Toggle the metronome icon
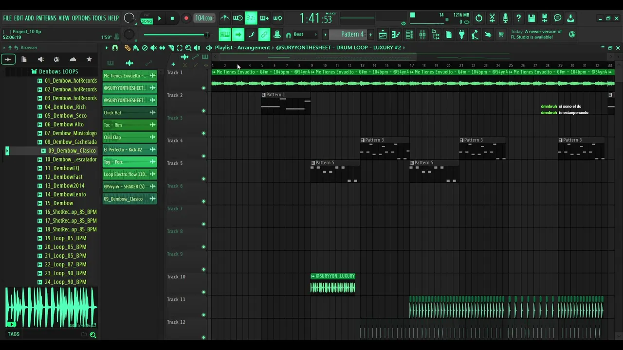The height and width of the screenshot is (350, 623). 224,18
